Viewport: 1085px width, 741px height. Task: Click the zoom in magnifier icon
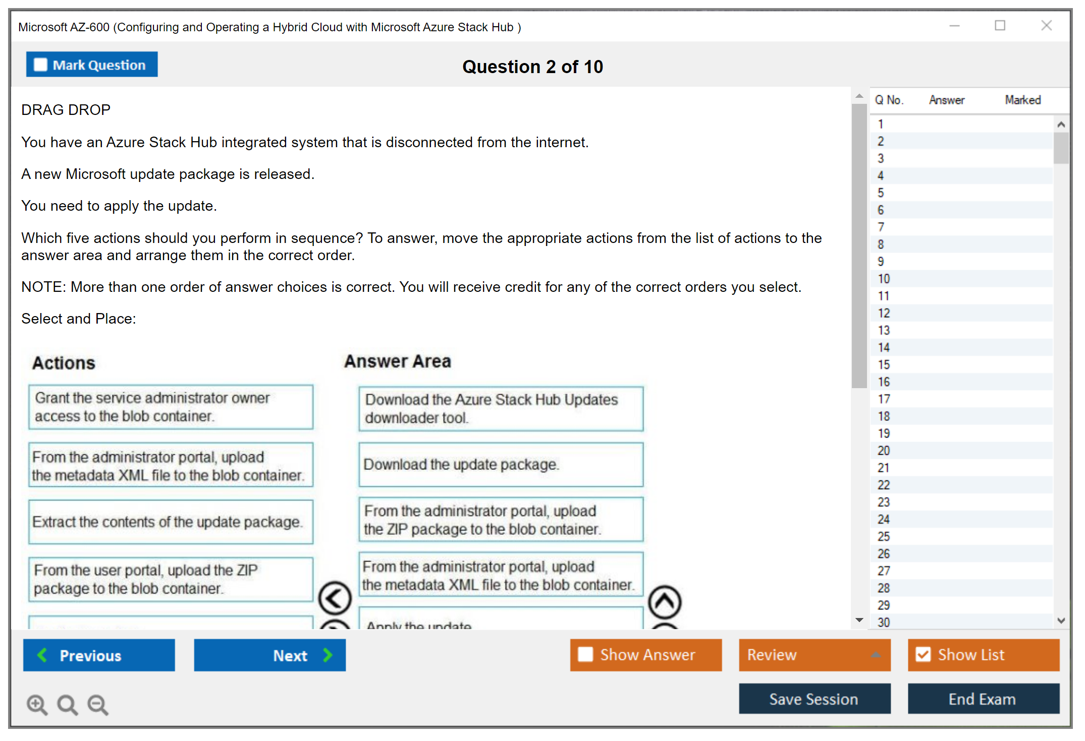click(37, 704)
